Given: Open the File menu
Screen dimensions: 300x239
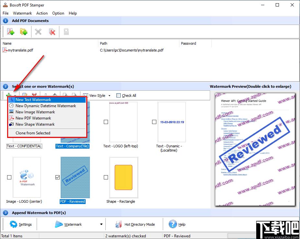Looking at the screenshot, I should tap(6, 13).
